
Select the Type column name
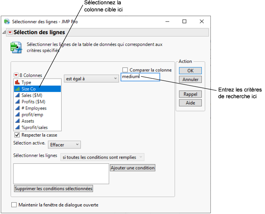tap(26, 82)
